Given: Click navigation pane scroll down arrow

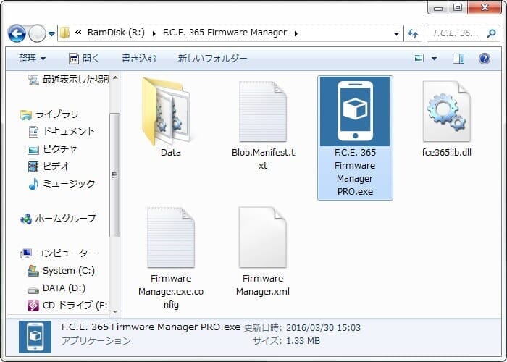Looking at the screenshot, I should 115,311.
